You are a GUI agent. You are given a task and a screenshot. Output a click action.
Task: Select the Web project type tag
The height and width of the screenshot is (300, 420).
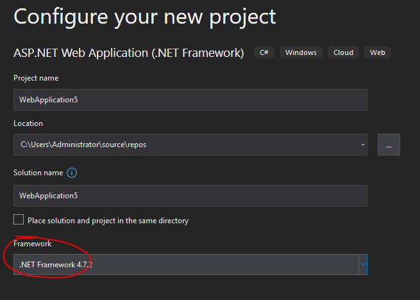coord(378,52)
